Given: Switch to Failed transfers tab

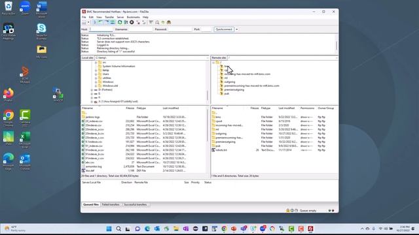Looking at the screenshot, I should click(111, 204).
